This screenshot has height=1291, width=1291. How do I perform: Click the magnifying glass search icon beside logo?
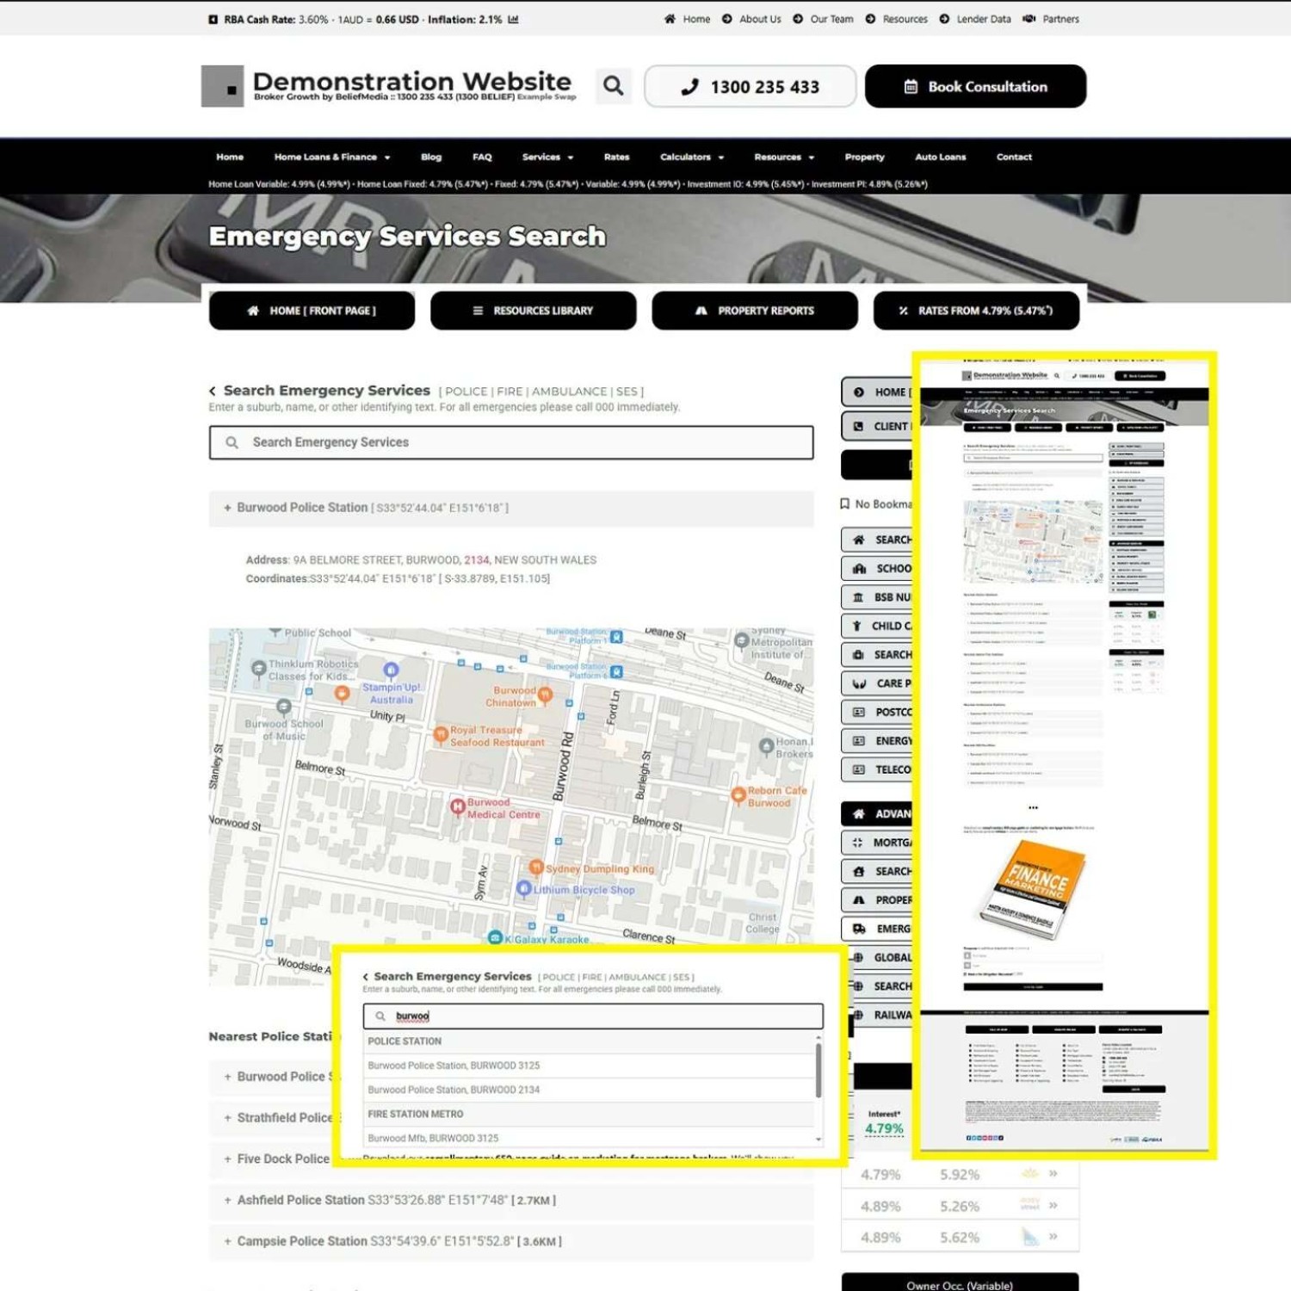613,86
